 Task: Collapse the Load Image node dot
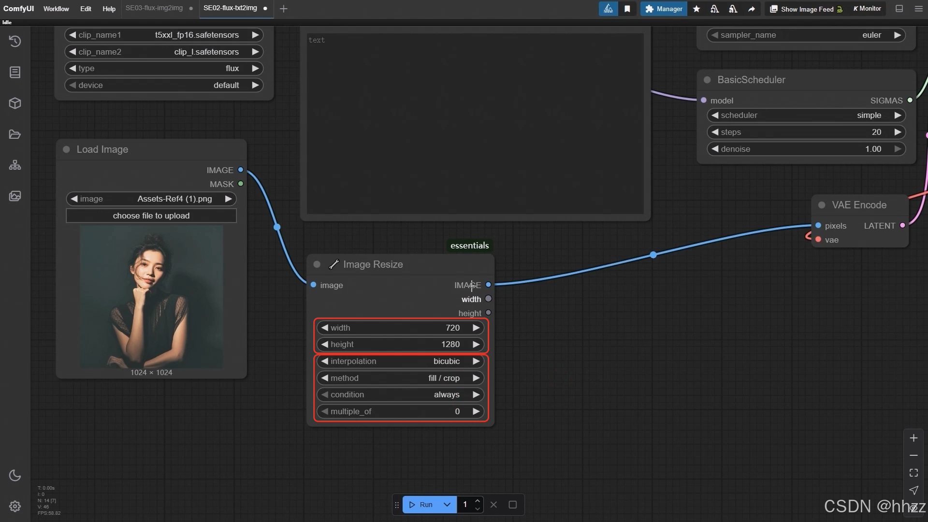point(67,149)
